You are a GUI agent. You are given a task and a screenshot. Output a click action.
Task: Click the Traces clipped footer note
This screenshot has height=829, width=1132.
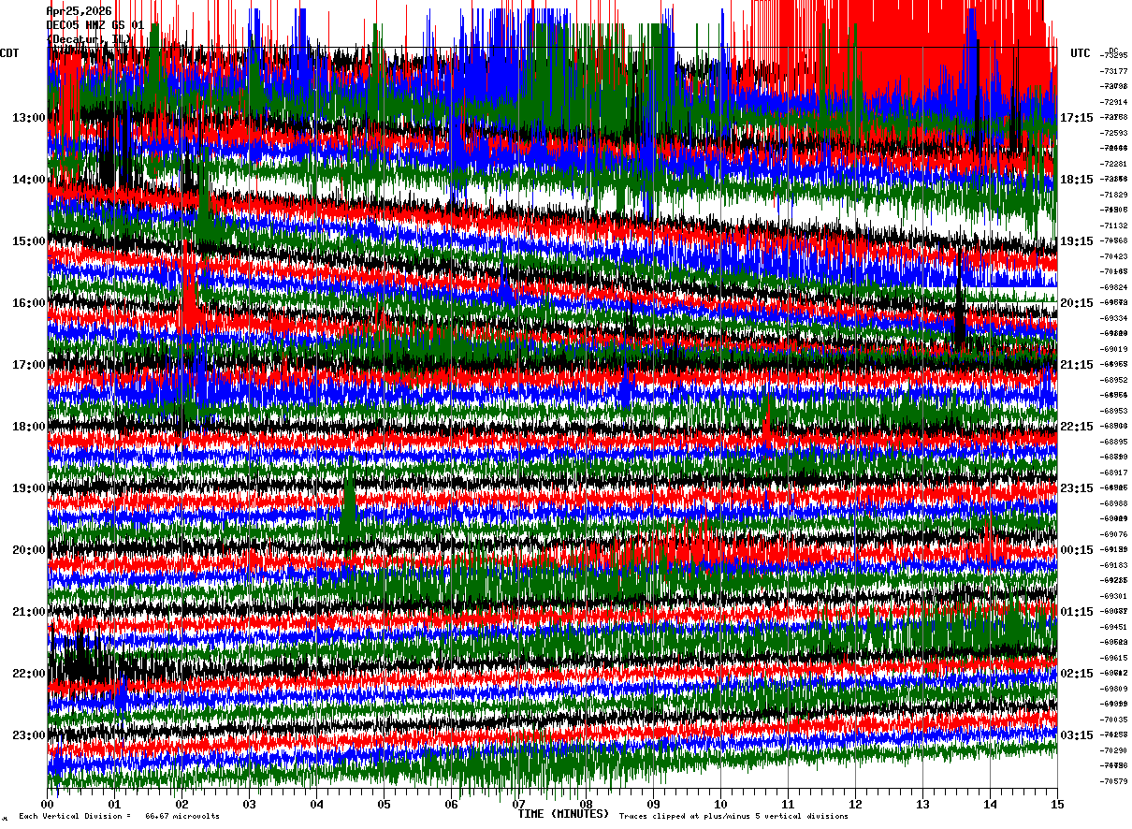pyautogui.click(x=733, y=817)
